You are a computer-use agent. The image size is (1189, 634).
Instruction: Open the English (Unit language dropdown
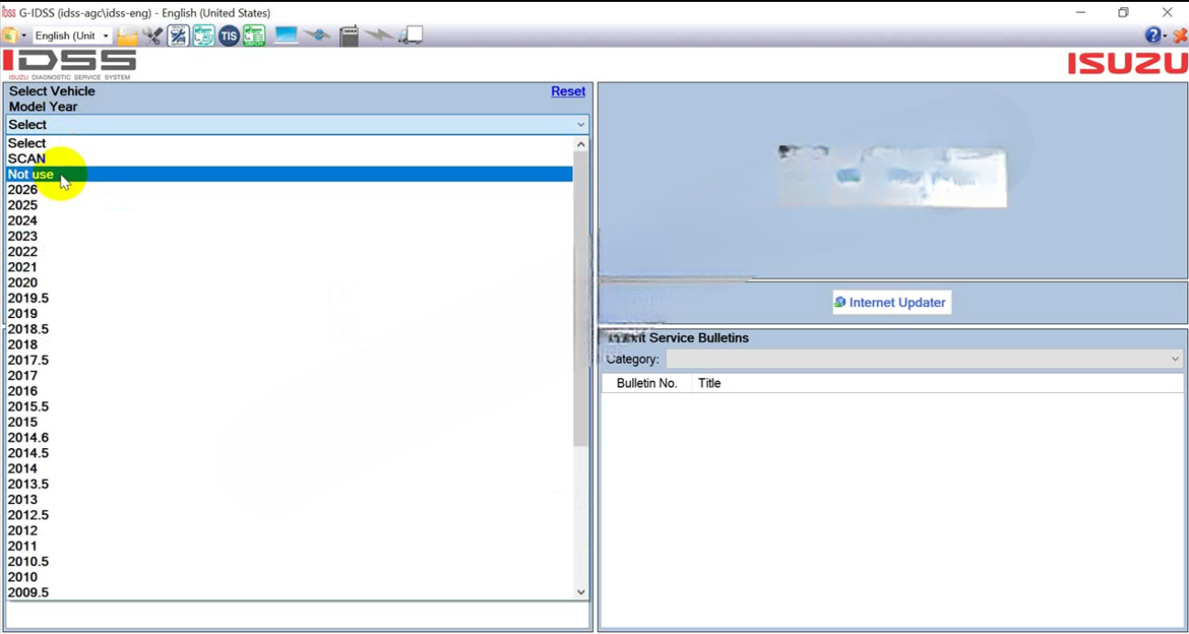pos(71,36)
